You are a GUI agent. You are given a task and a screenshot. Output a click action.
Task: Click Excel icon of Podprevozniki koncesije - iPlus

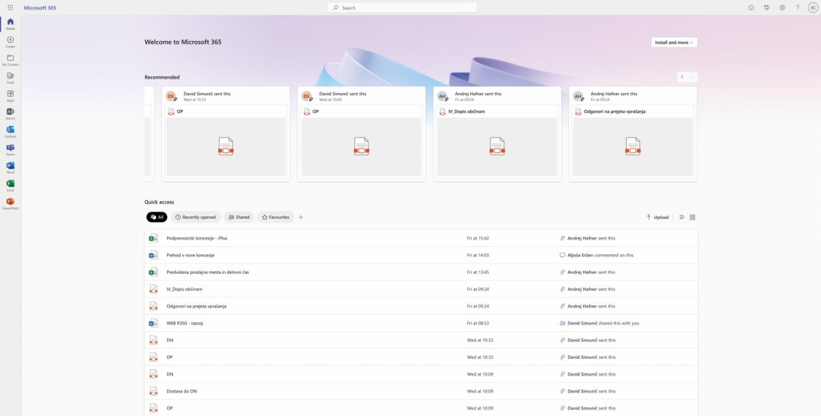click(x=153, y=238)
